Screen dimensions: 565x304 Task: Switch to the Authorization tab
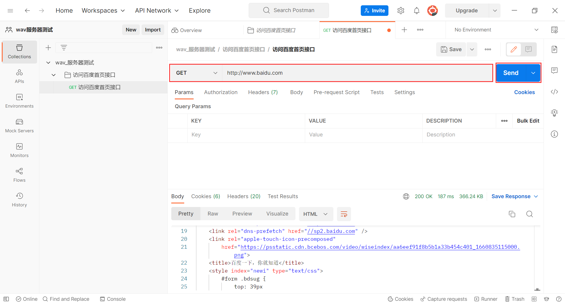tap(221, 92)
